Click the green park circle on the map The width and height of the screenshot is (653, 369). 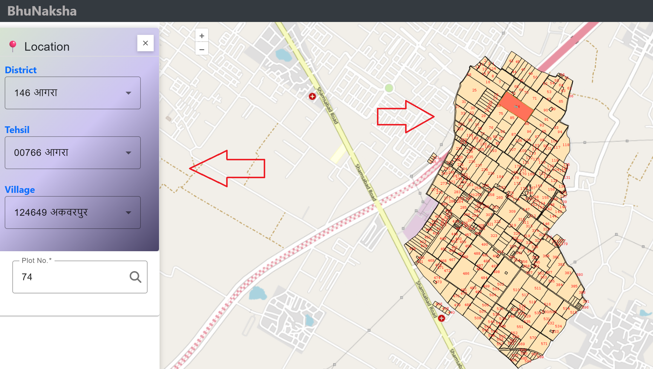point(389,88)
